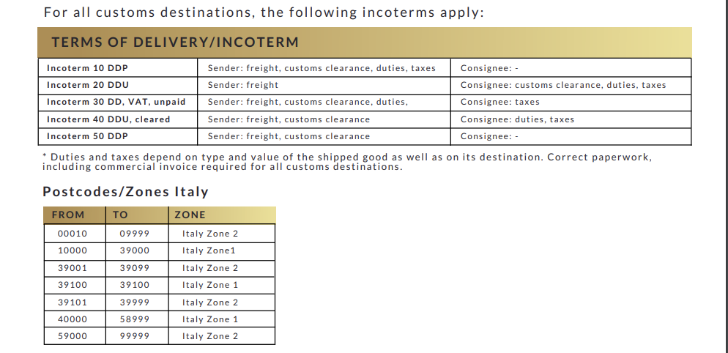Select the "Italy Zone1" cell

click(209, 250)
